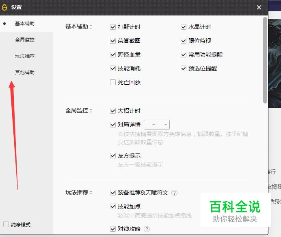Close the 设置 settings window

coord(259,7)
